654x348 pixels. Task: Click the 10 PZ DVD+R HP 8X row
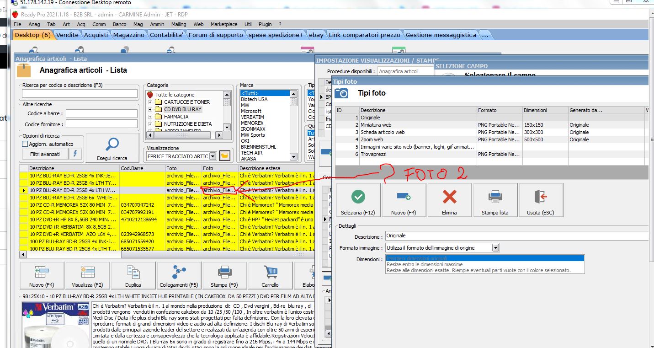tap(167, 220)
